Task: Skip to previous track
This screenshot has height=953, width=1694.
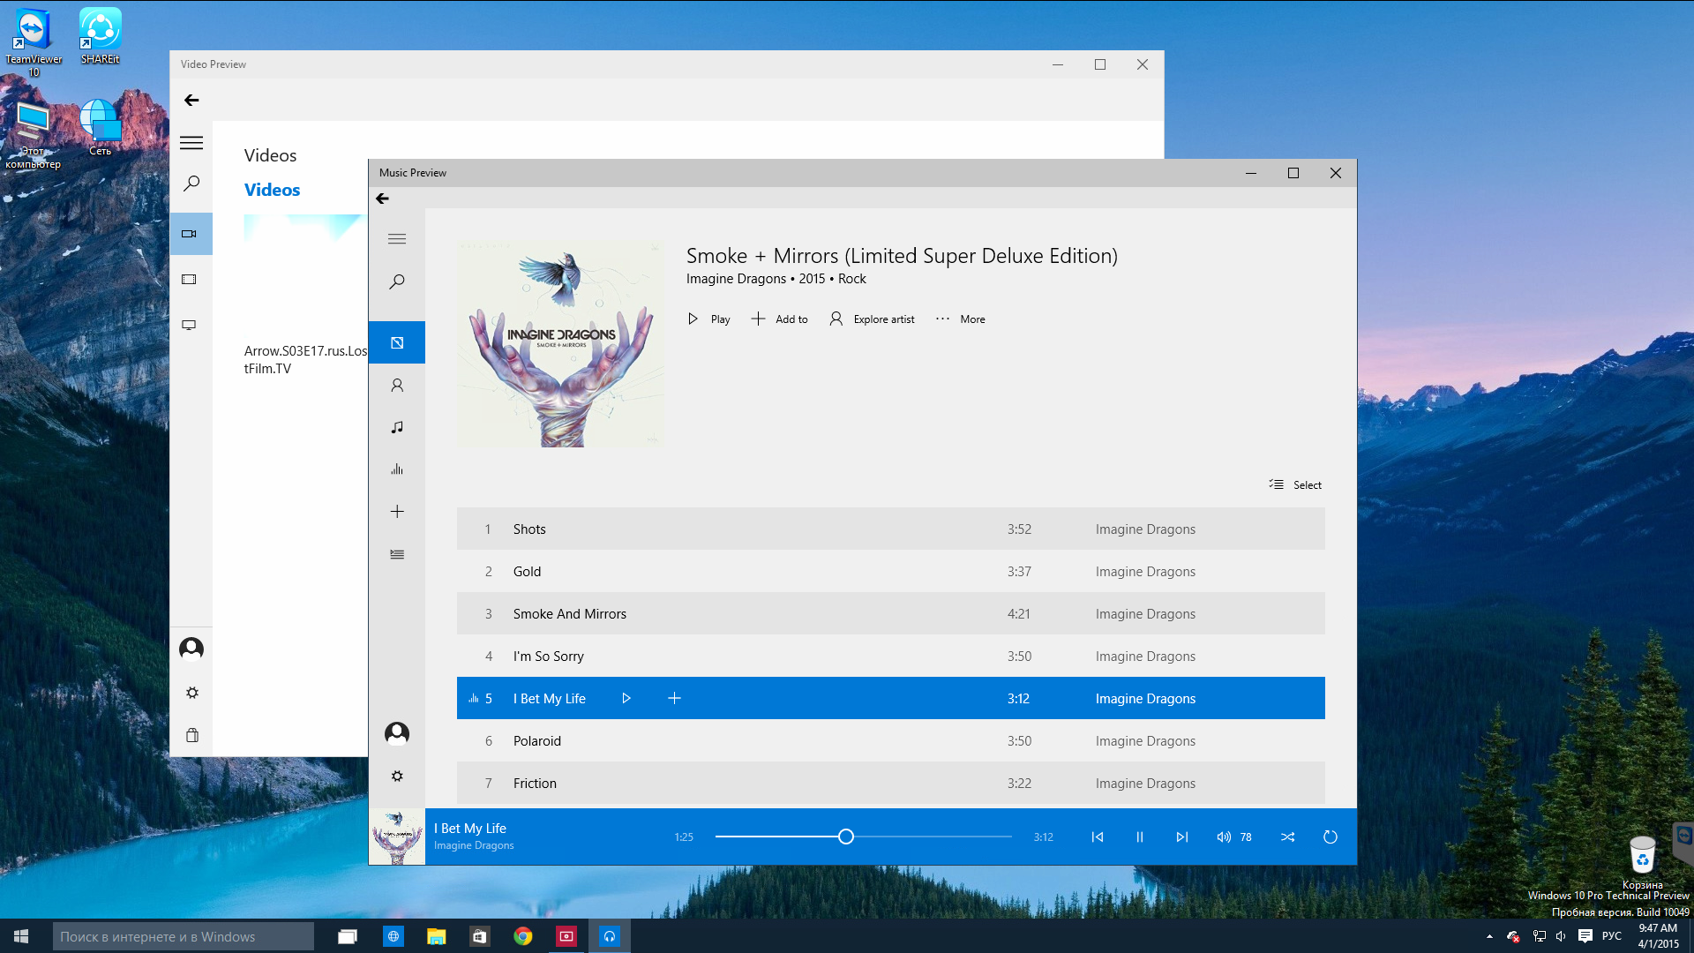Action: click(1098, 837)
